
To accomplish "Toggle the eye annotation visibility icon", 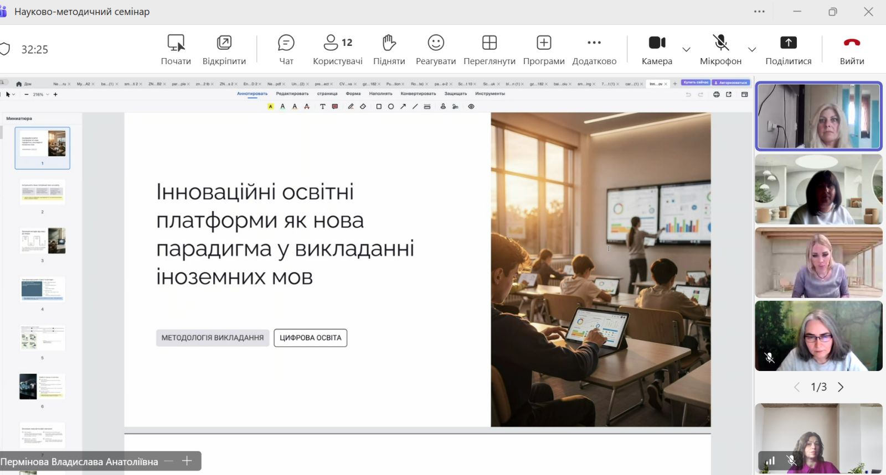I will click(x=471, y=107).
